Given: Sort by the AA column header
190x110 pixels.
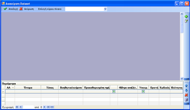Looking at the screenshot, I should (10, 88).
